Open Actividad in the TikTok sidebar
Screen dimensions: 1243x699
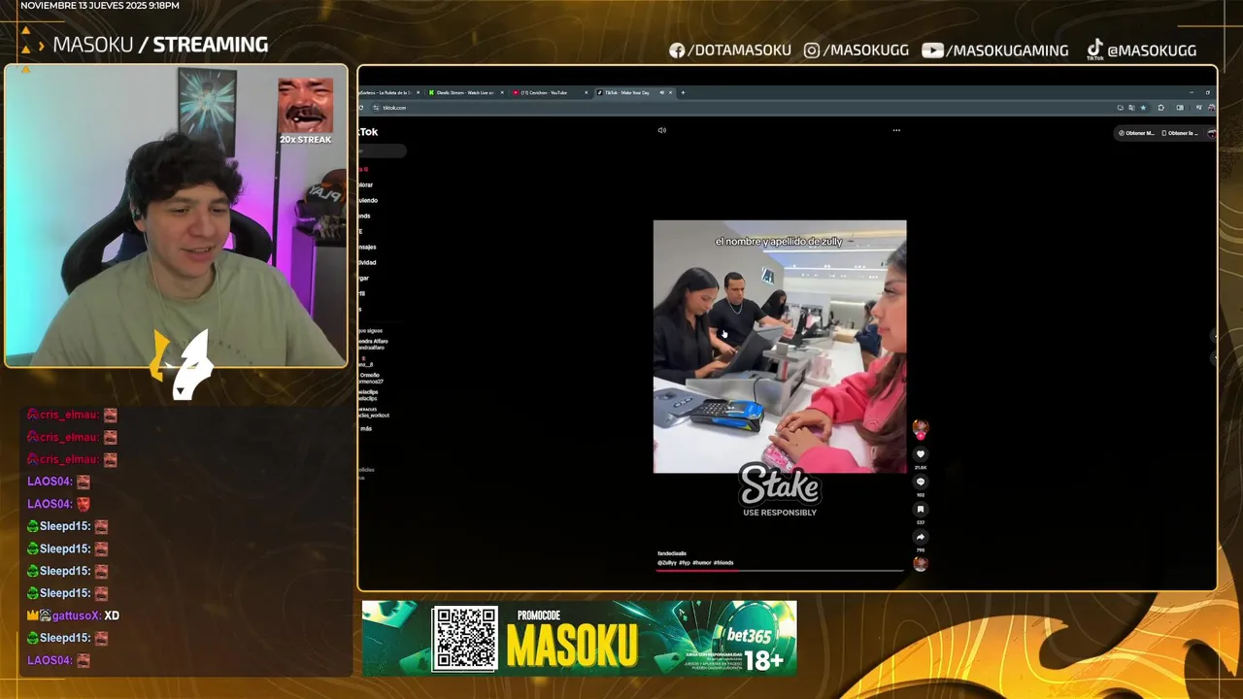(x=367, y=262)
